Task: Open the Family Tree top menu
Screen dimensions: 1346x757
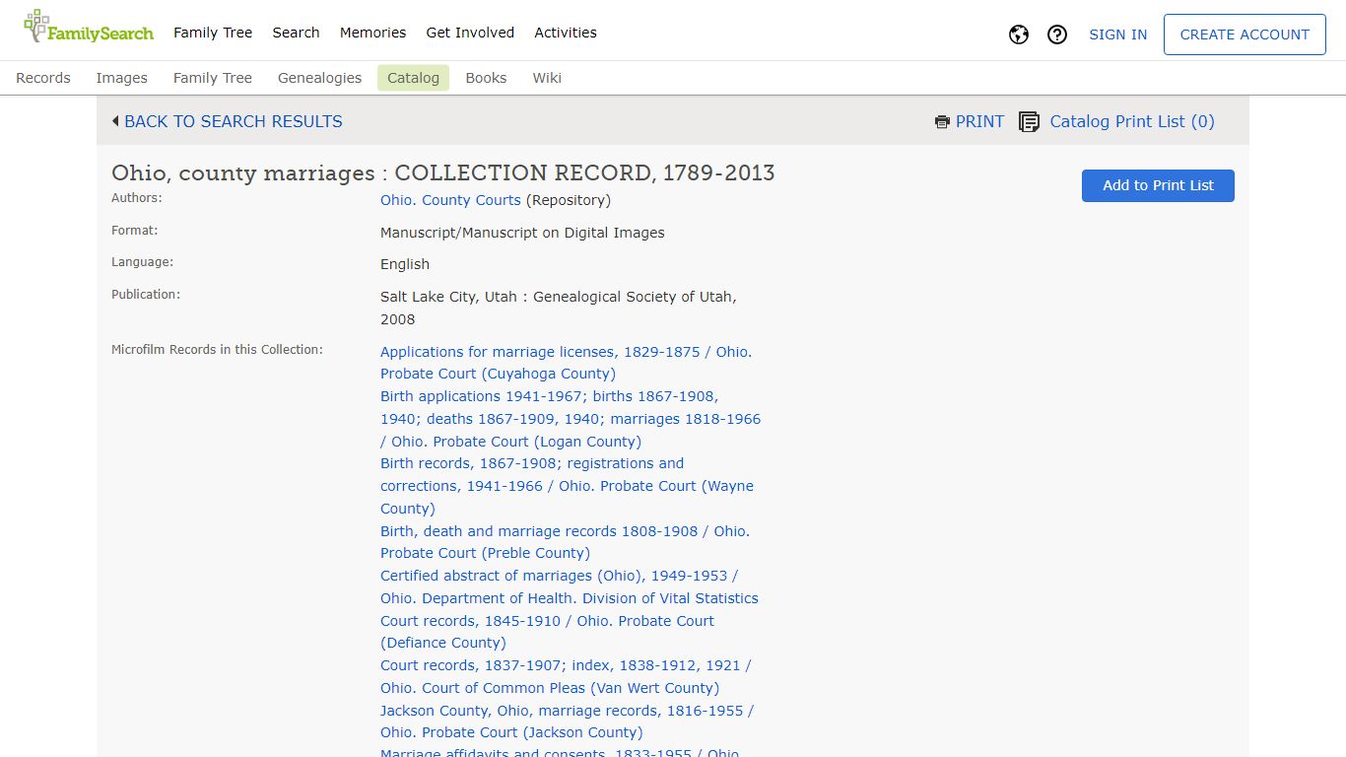Action: click(213, 33)
